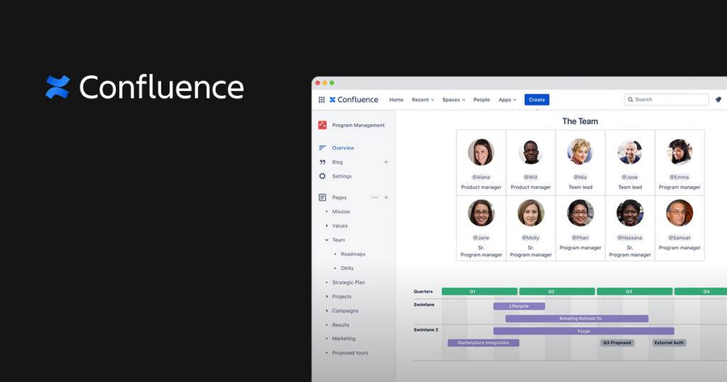Click Molly's profile photo
727x382 pixels.
click(x=530, y=213)
